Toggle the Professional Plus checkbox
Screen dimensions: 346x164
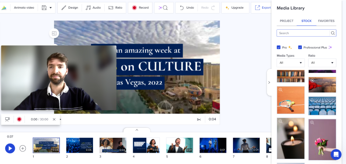click(x=300, y=48)
